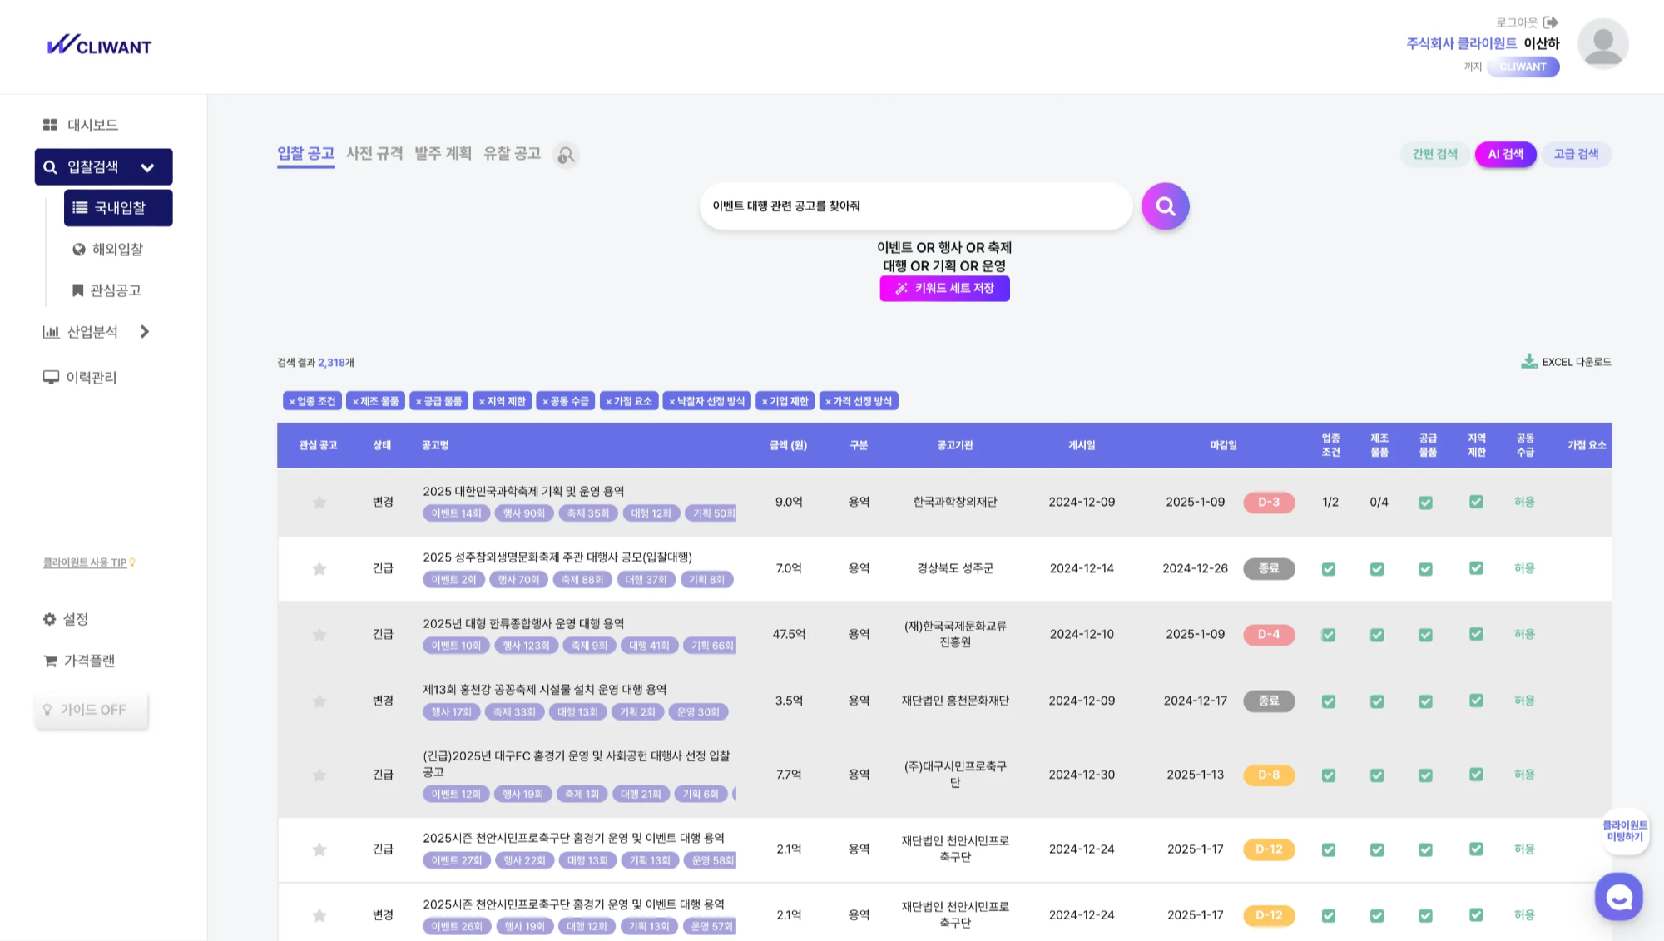The height and width of the screenshot is (941, 1664).
Task: Download results via EXCEL 다운로드
Action: point(1566,362)
